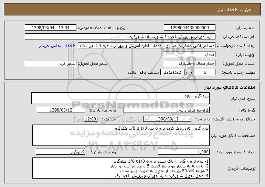
Task: Click the need date field next to تاریخ نیاز به کالا
Action: tap(61, 110)
